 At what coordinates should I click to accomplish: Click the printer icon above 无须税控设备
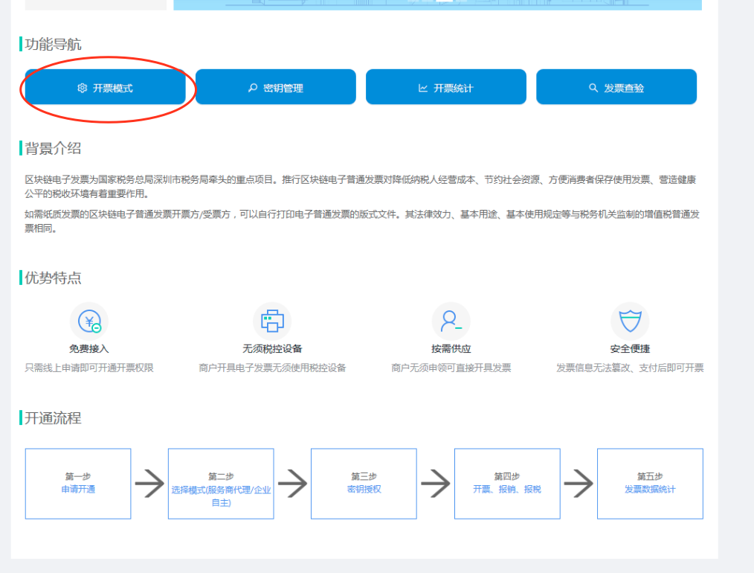click(x=272, y=321)
